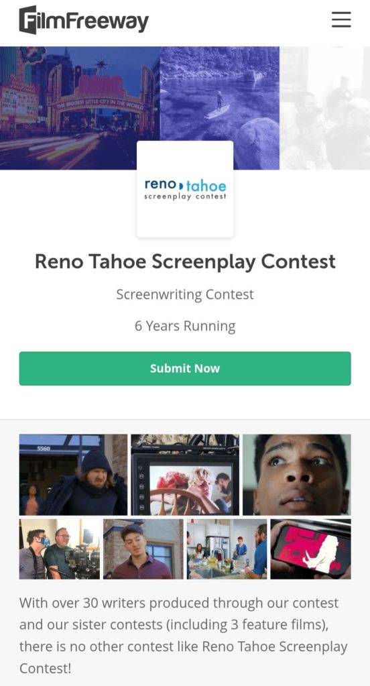Open close-up thumbnail of man looking up
The image size is (370, 686).
click(x=297, y=475)
